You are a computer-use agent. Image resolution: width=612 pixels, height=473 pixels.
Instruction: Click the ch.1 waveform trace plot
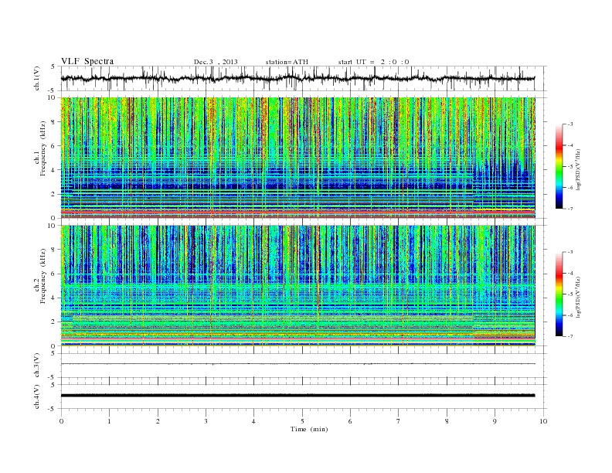pos(298,78)
